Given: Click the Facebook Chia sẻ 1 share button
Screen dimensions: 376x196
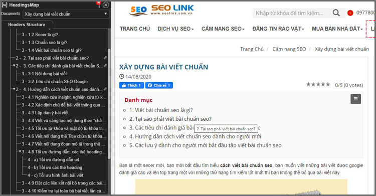Looking at the screenshot, I should 159,85.
